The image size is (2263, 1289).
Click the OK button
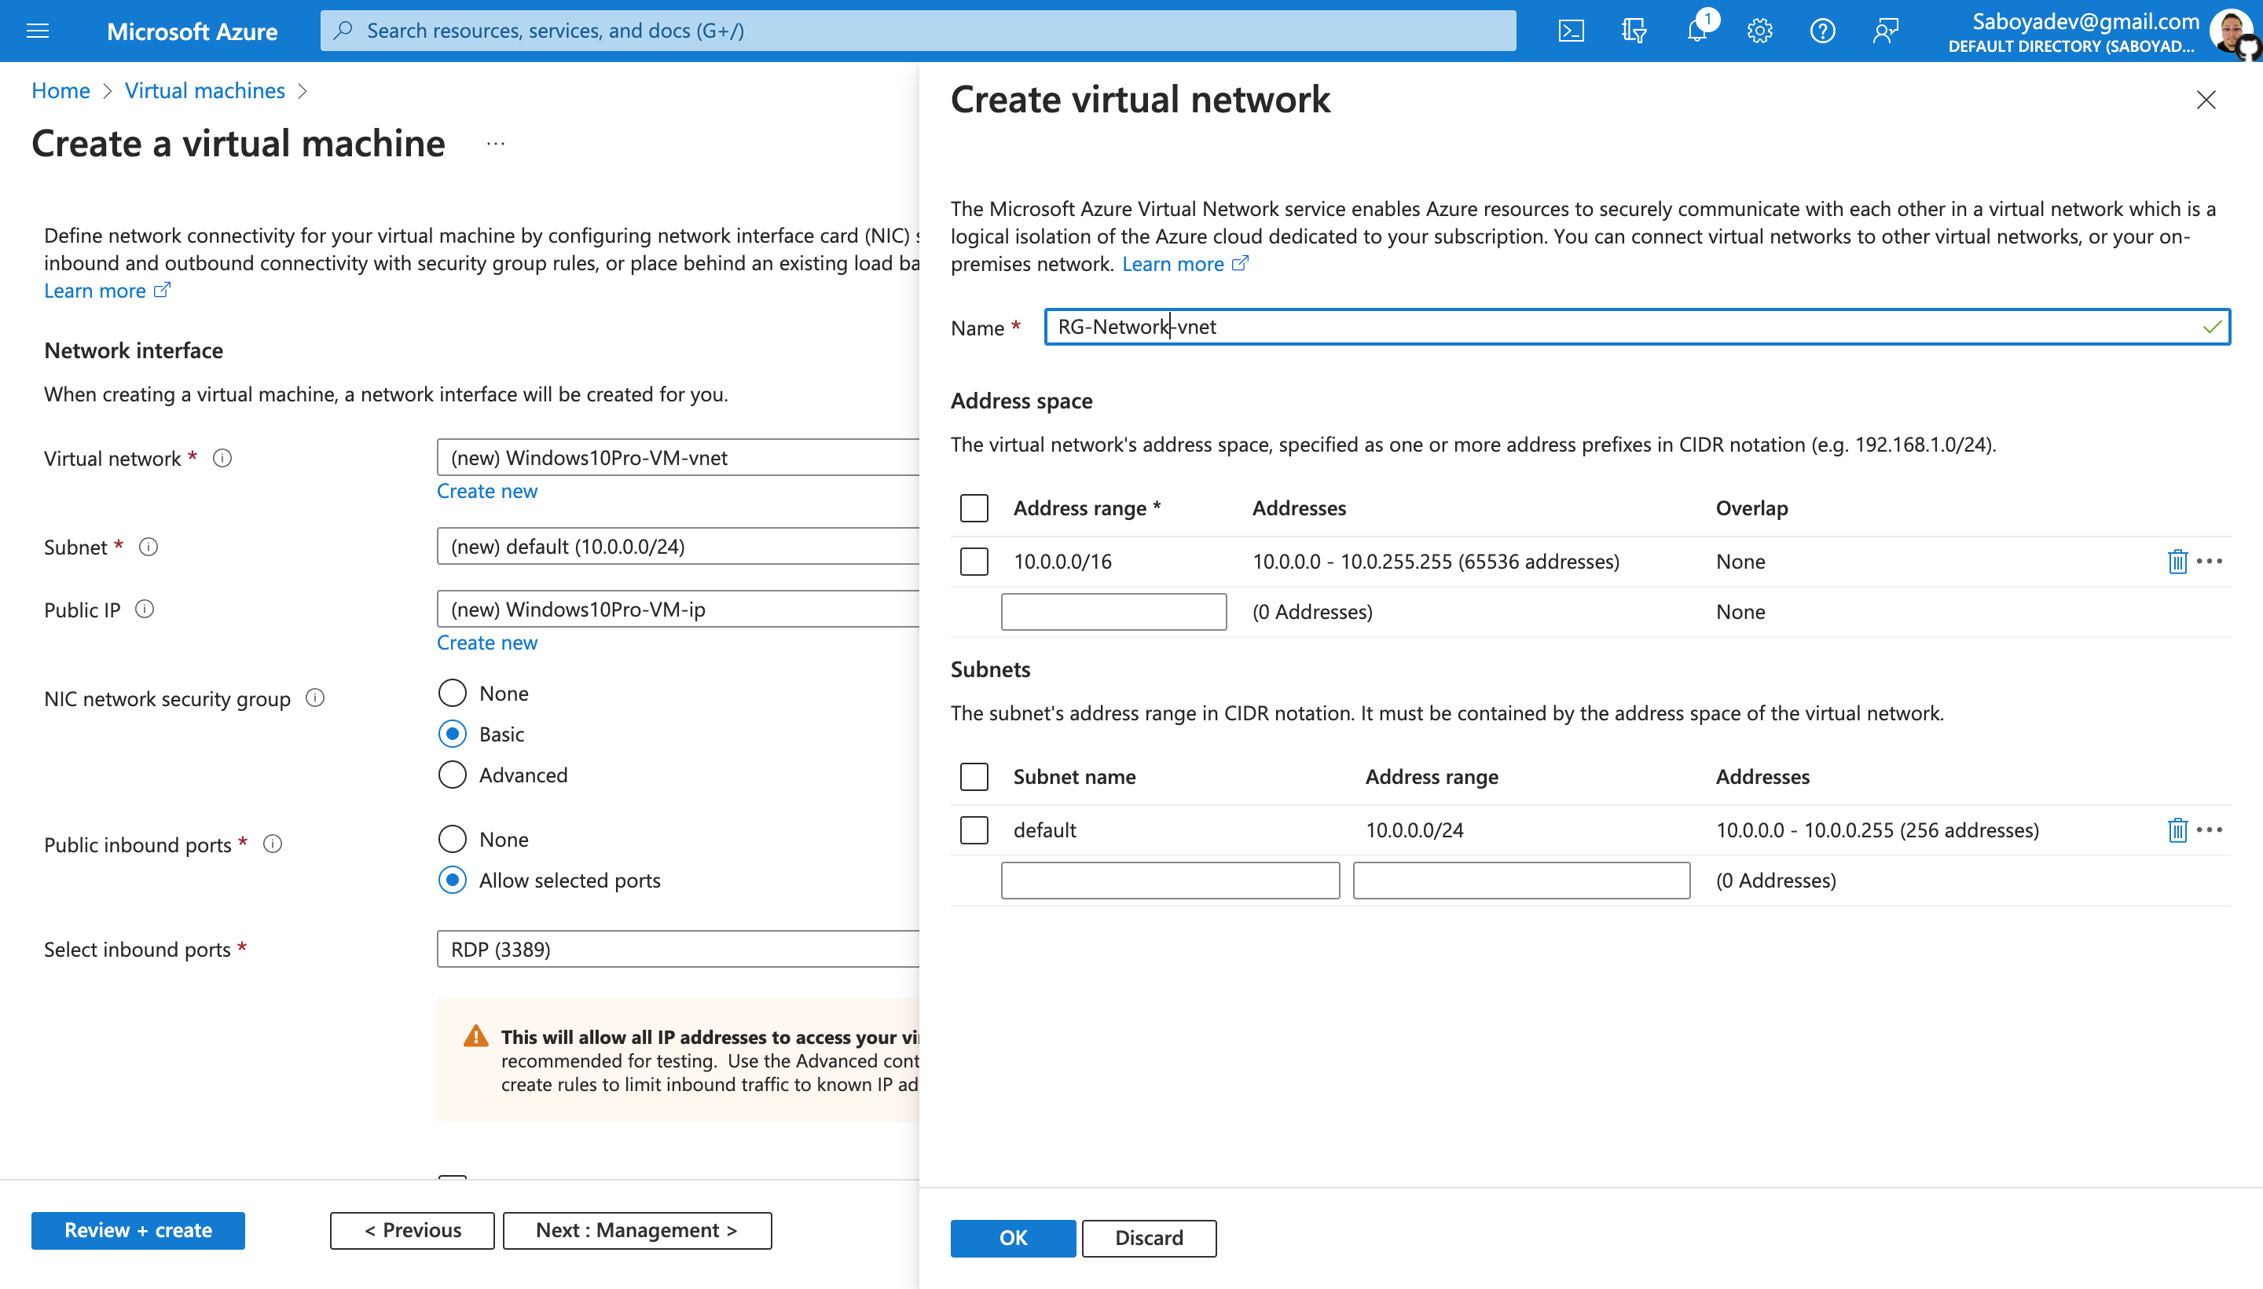click(x=1012, y=1238)
